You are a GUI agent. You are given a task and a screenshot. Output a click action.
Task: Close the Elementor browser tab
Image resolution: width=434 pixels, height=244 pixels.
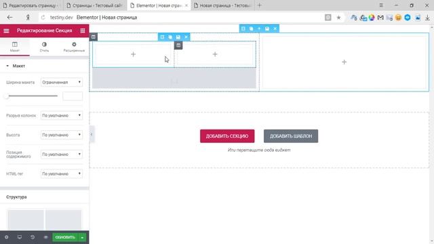click(x=186, y=5)
